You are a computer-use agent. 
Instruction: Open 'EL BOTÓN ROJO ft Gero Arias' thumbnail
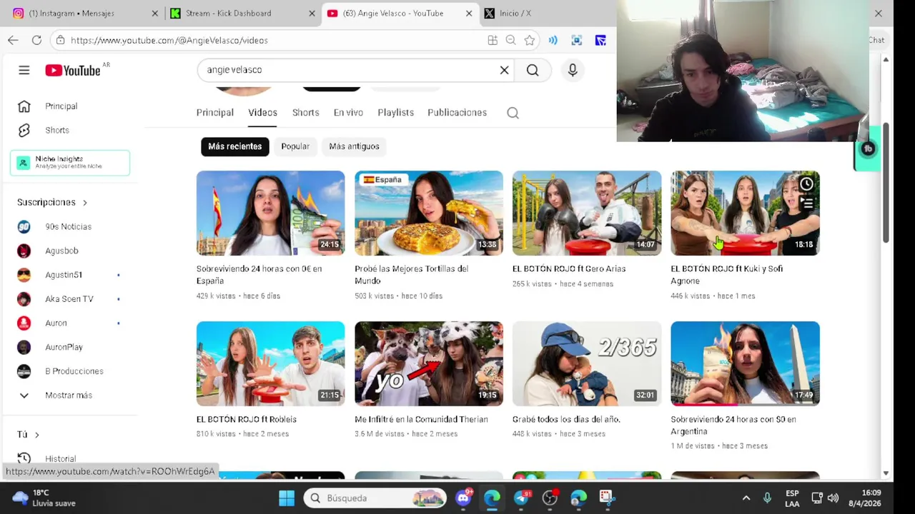coord(587,213)
